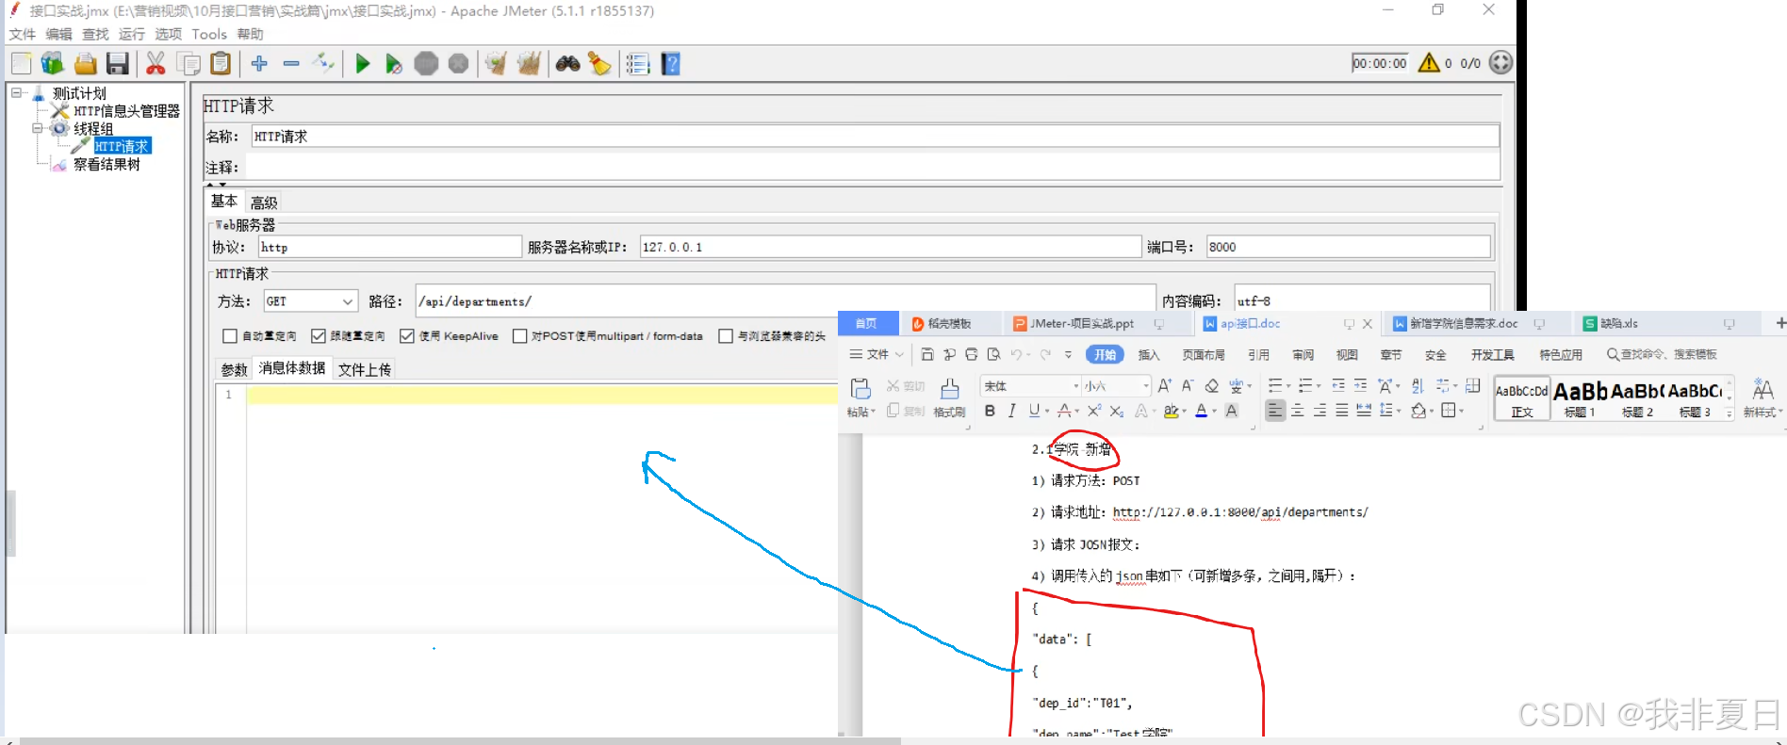This screenshot has width=1787, height=745.
Task: Select 察看结果树 in the test tree
Action: click(x=107, y=164)
